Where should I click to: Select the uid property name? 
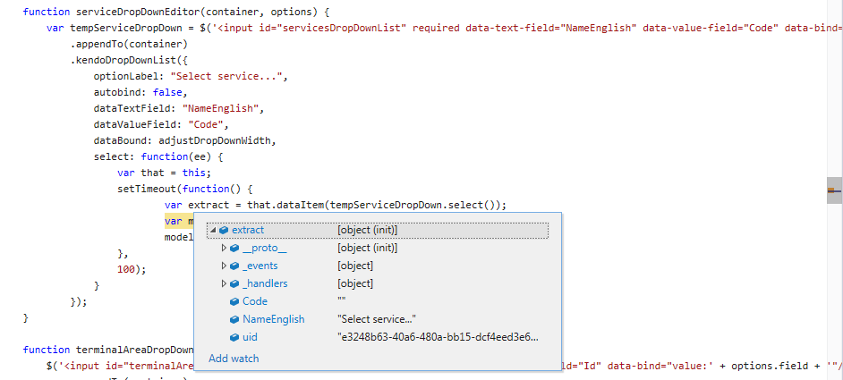[x=250, y=337]
